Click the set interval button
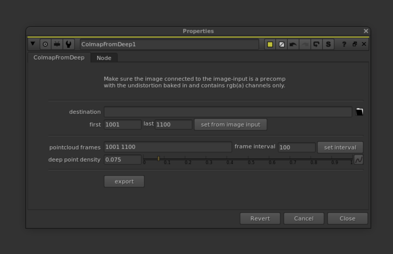 340,147
